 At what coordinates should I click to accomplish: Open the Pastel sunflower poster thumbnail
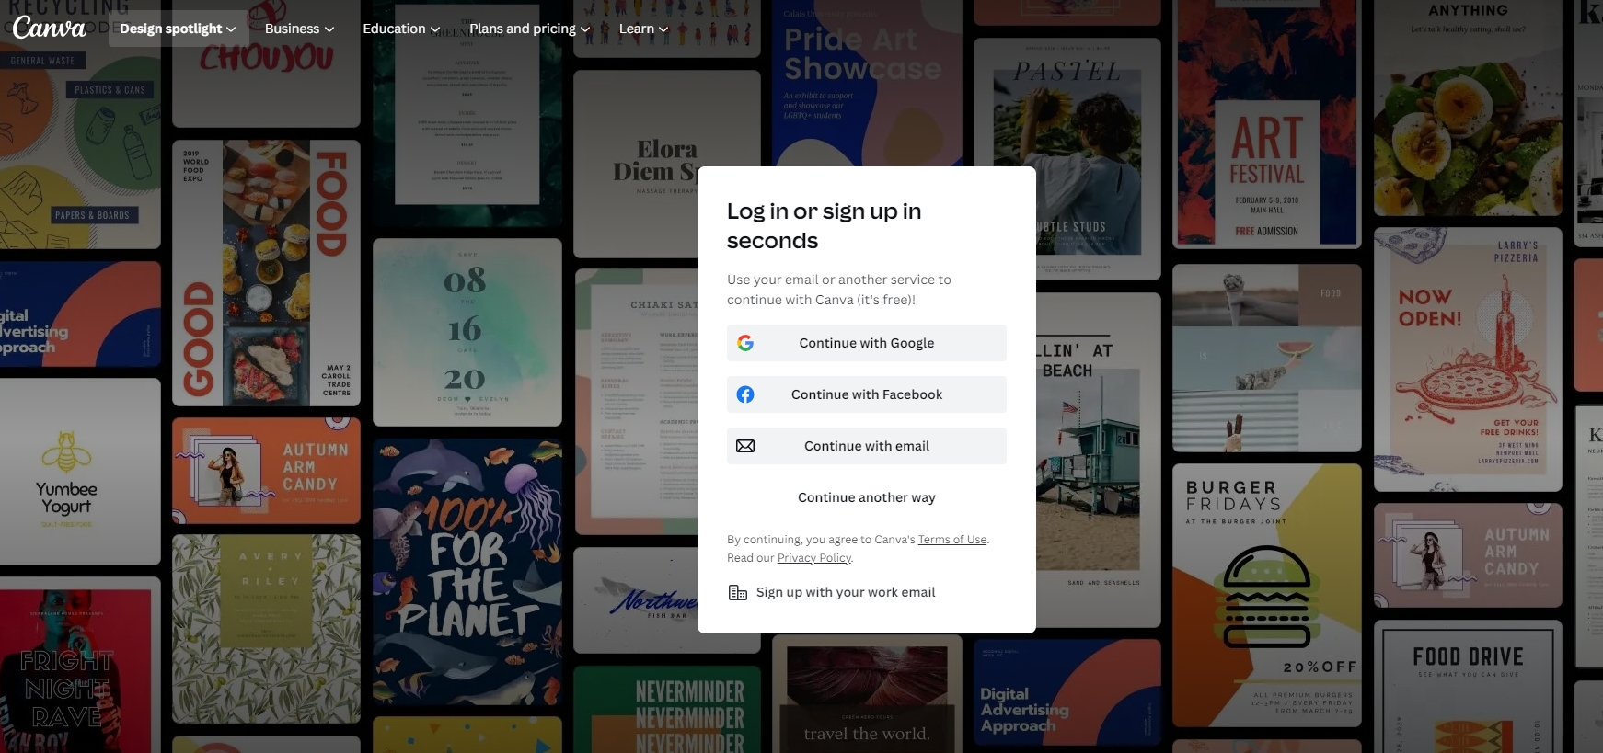tap(1067, 158)
